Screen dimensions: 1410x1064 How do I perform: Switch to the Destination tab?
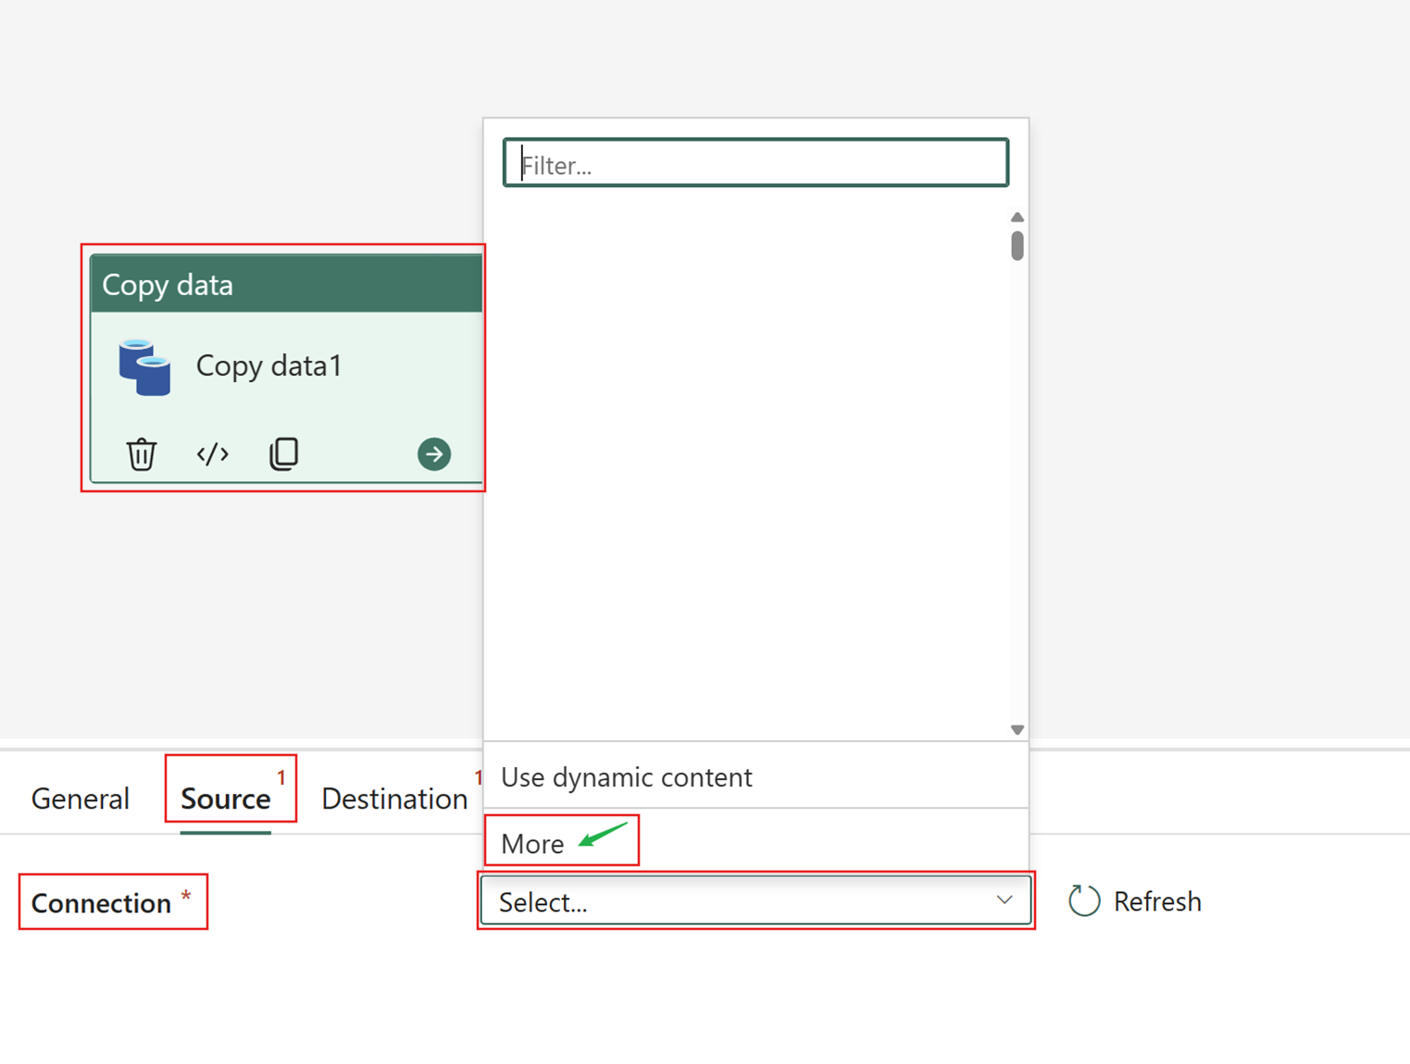click(394, 798)
